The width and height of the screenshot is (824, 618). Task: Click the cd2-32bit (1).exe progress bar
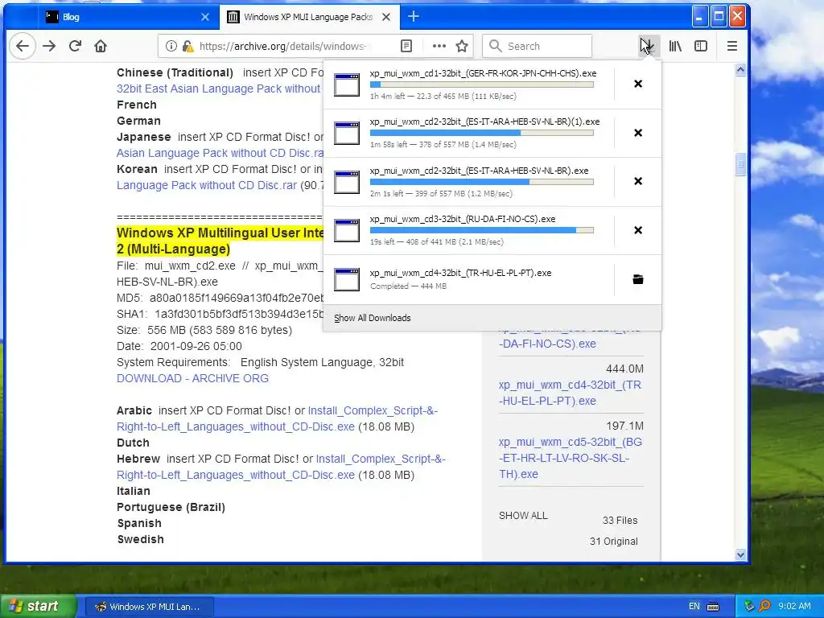click(x=482, y=133)
